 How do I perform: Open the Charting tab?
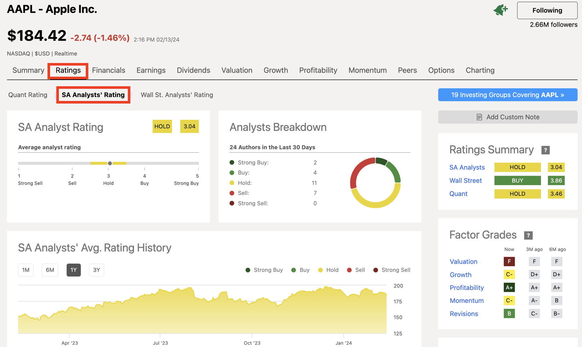[x=480, y=70]
